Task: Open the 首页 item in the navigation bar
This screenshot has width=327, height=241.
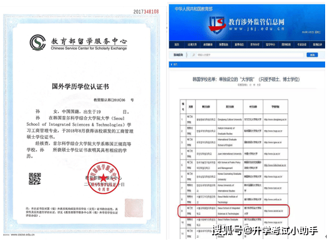Action: 177,45
